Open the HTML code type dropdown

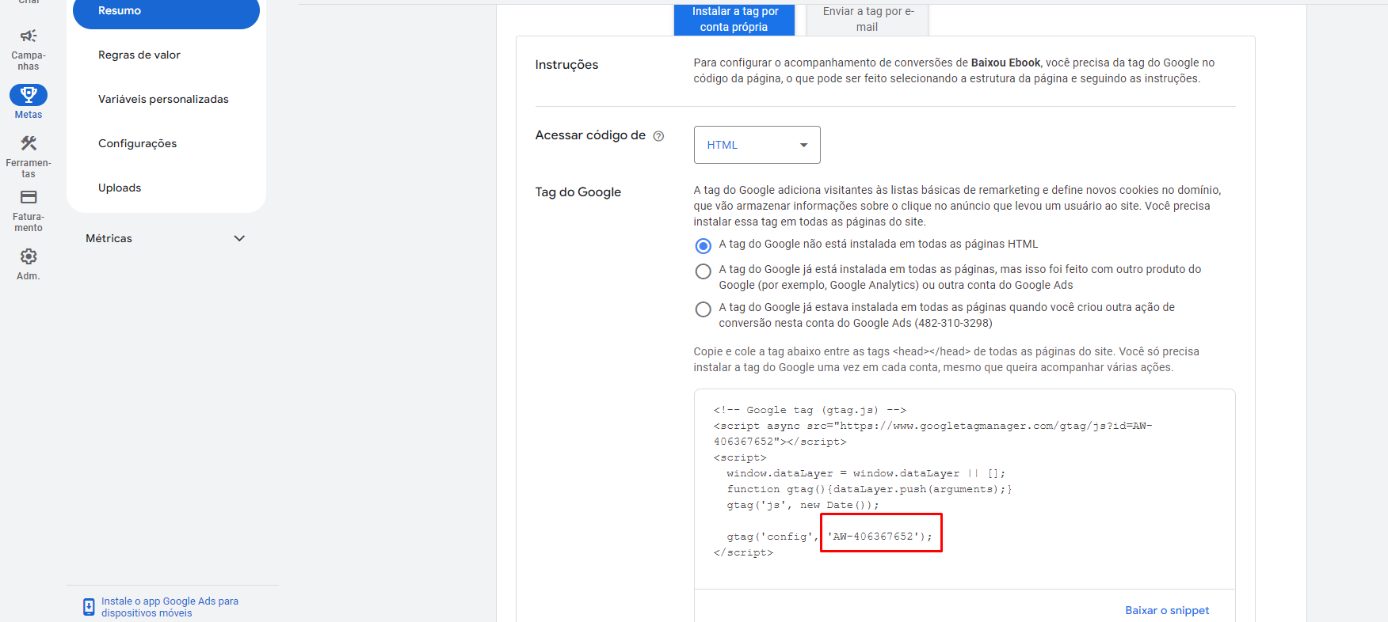(x=757, y=145)
